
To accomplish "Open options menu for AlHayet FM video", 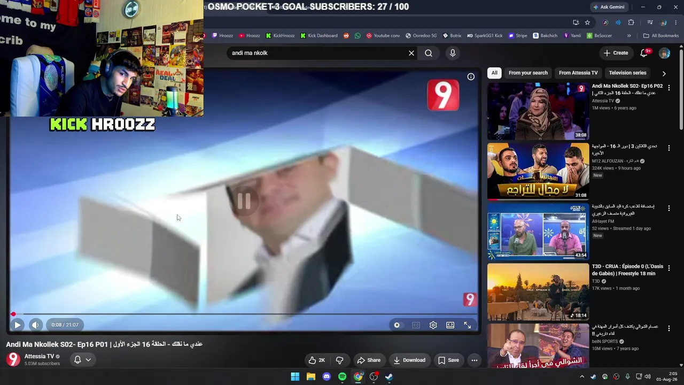I will click(x=669, y=208).
